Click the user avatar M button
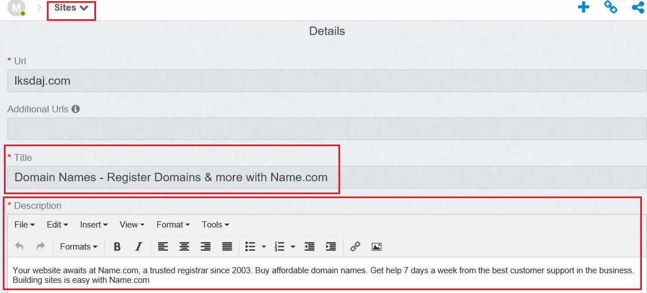The image size is (647, 293). pos(16,8)
